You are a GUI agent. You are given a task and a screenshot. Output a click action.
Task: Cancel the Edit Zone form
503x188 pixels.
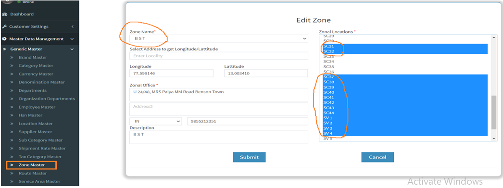tap(377, 157)
